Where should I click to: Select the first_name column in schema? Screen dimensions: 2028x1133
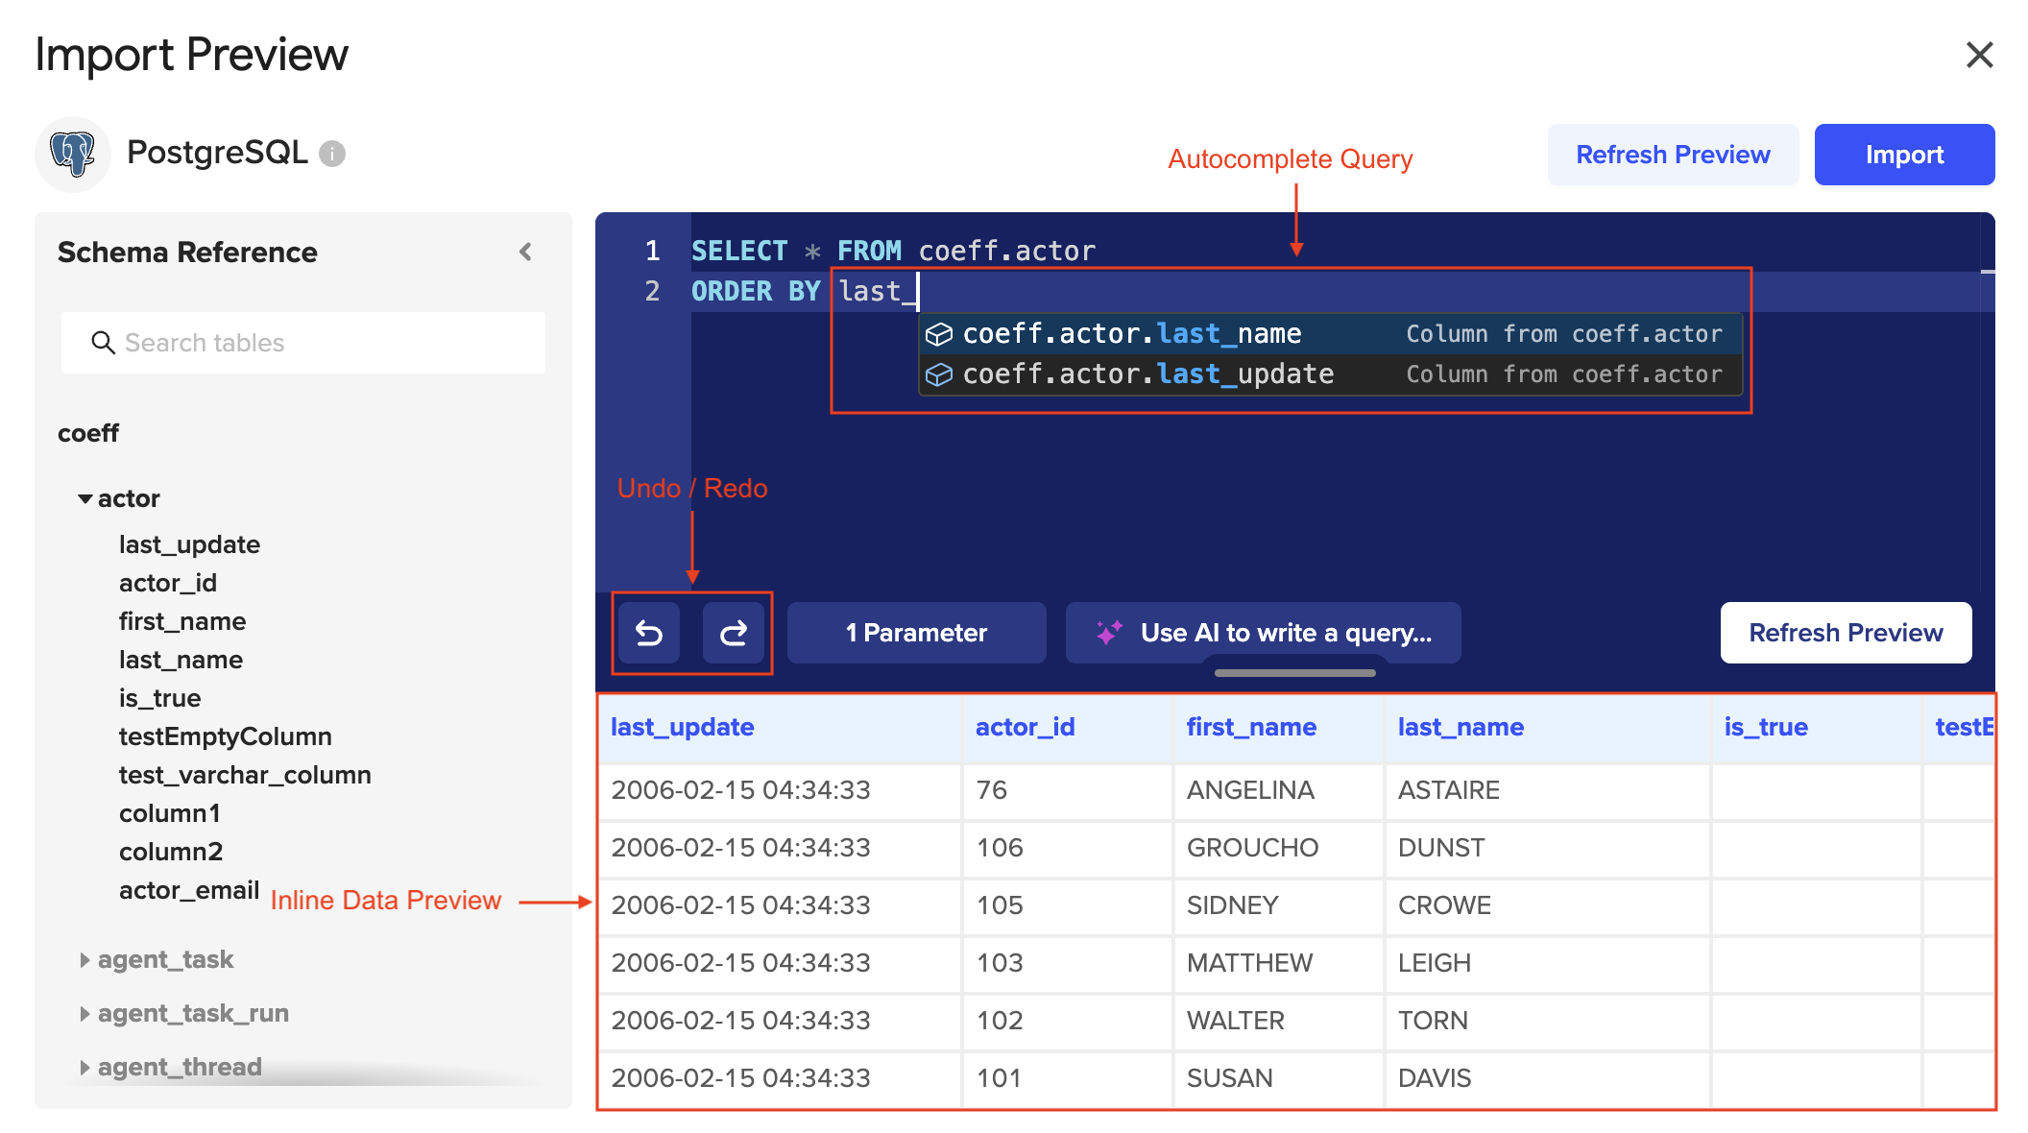click(182, 621)
